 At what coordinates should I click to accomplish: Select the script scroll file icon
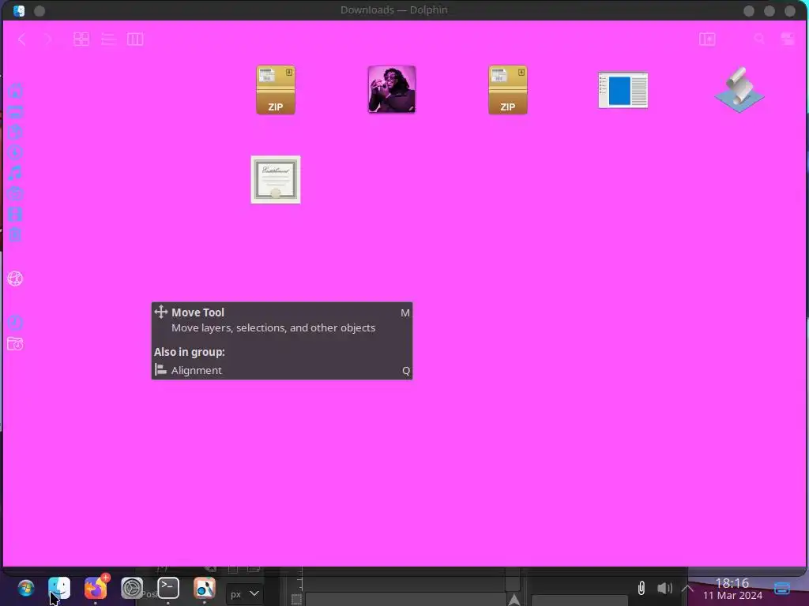(x=739, y=90)
